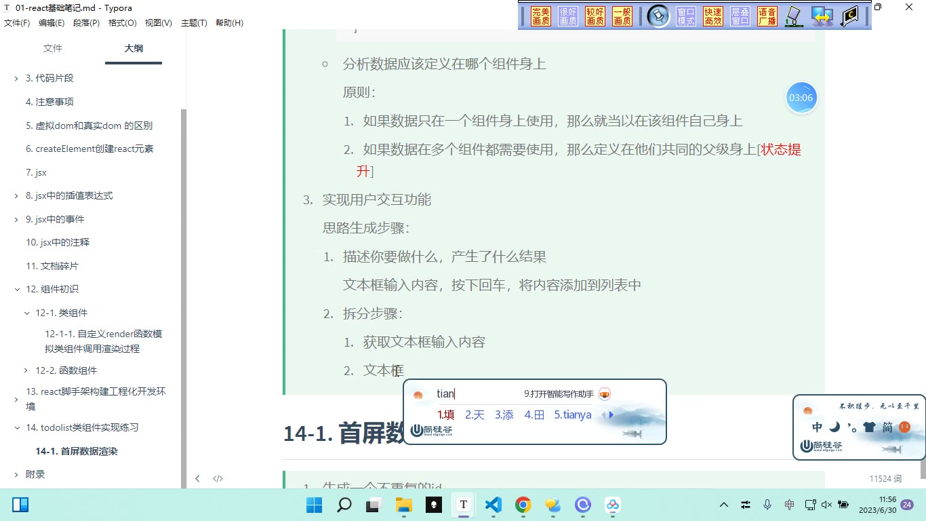Click the 层叠窗口 toolbar button
This screenshot has height=521, width=926.
click(x=740, y=16)
